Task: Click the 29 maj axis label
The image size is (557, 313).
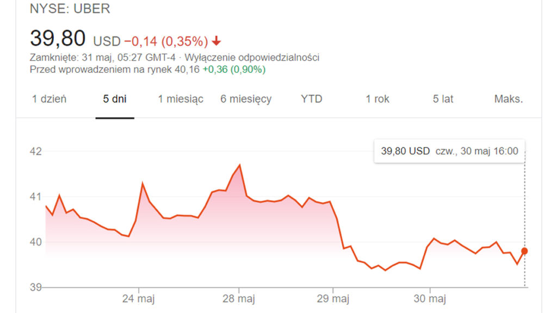Action: click(x=333, y=299)
